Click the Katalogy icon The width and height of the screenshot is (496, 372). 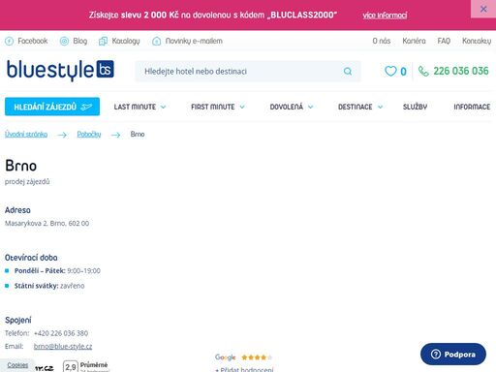click(x=103, y=42)
